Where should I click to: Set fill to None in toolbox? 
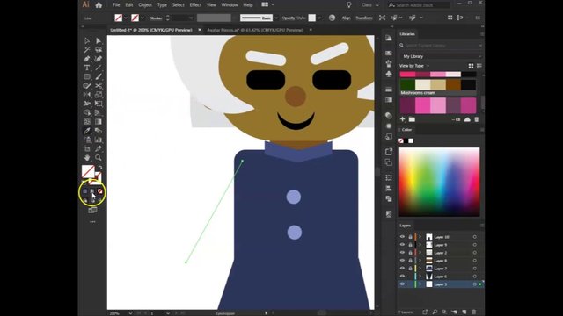coord(100,191)
